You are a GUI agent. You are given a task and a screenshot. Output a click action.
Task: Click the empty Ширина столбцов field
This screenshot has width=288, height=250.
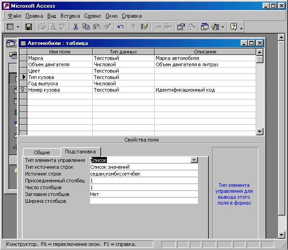pos(144,201)
